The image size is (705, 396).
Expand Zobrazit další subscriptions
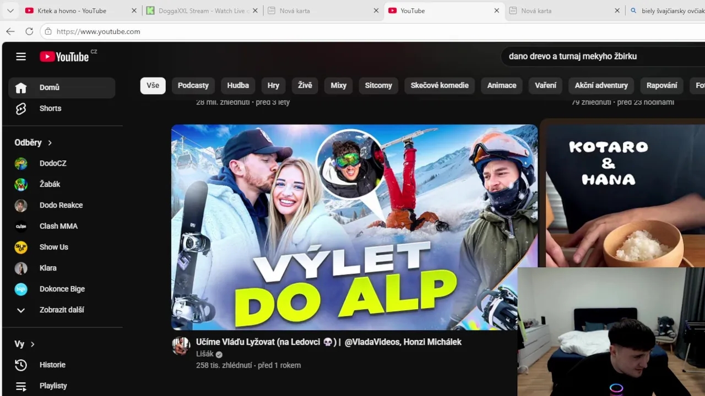pyautogui.click(x=62, y=310)
